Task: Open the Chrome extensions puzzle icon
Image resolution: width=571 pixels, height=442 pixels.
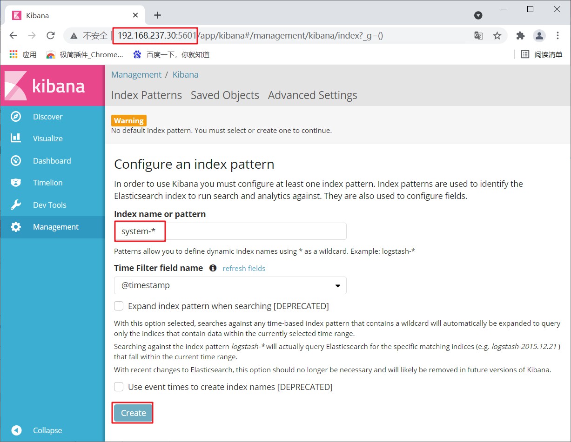Action: coord(520,35)
